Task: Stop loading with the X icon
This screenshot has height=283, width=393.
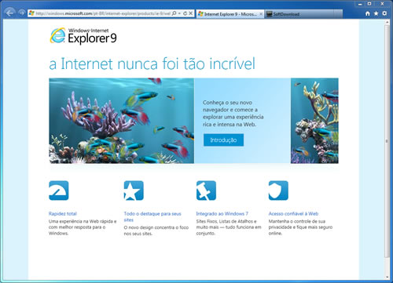Action: pos(191,13)
